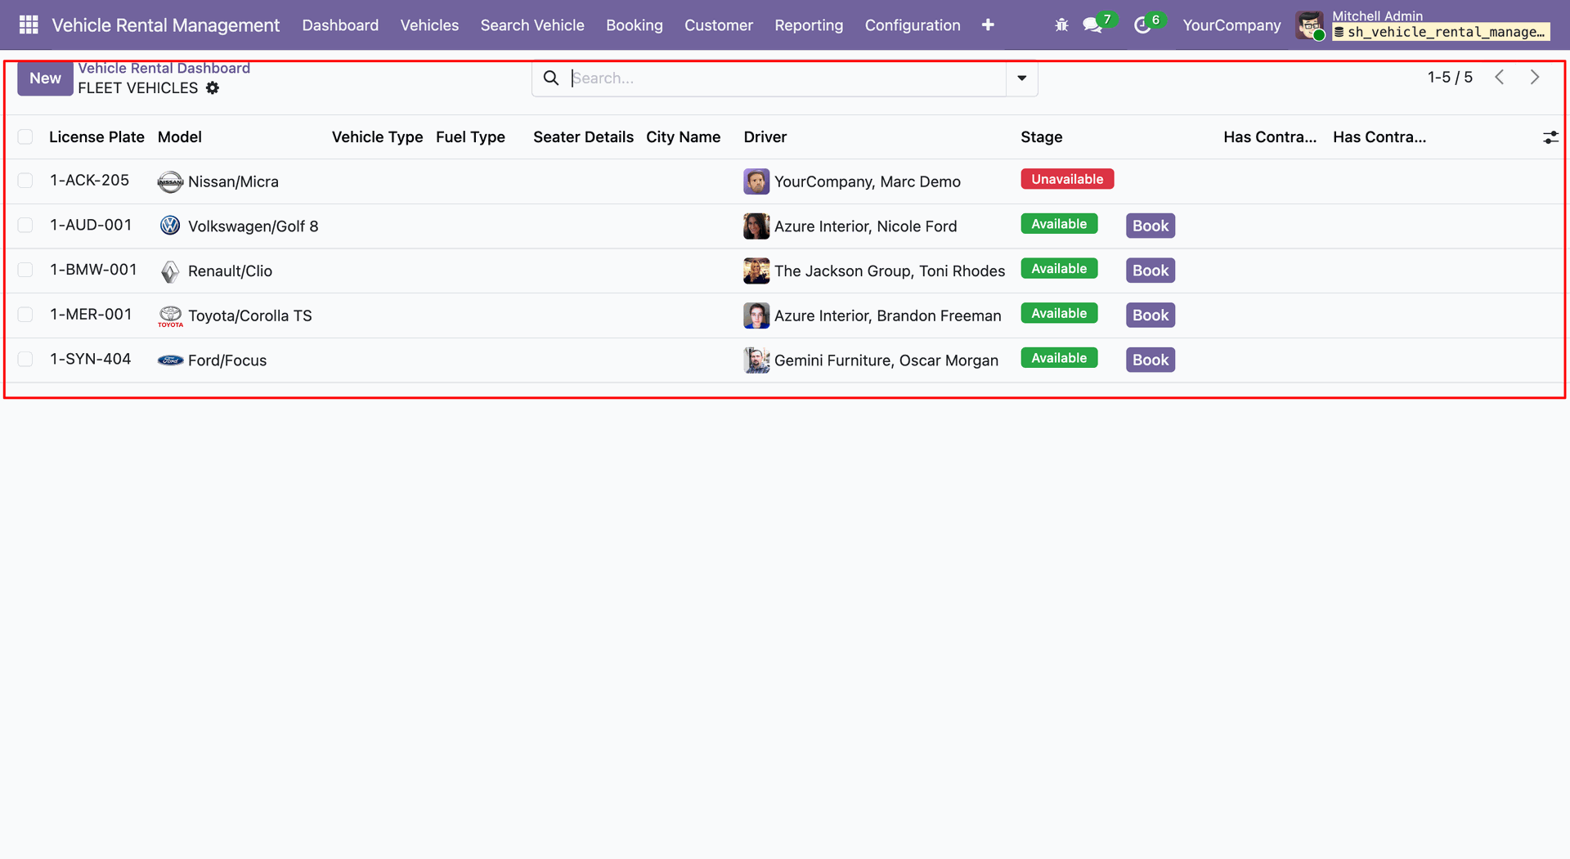1570x859 pixels.
Task: Create a New fleet vehicle
Action: pyautogui.click(x=46, y=78)
